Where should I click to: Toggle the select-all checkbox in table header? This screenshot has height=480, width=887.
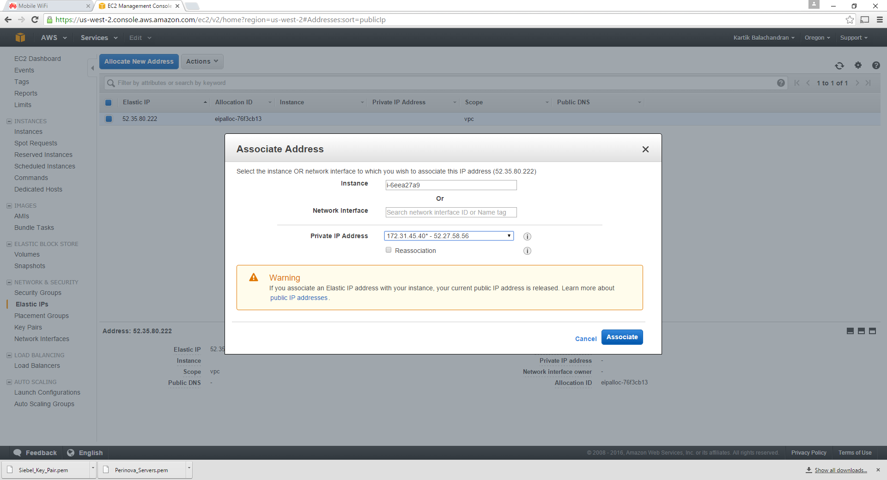pyautogui.click(x=109, y=102)
